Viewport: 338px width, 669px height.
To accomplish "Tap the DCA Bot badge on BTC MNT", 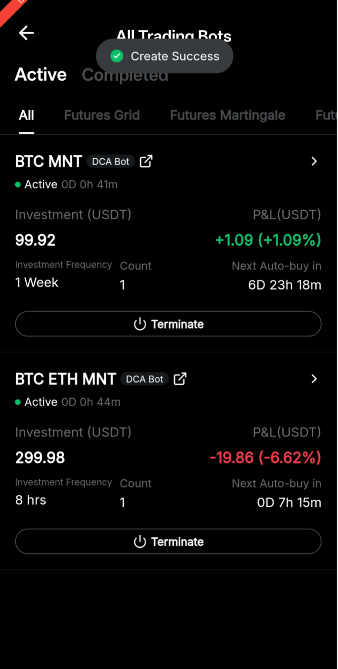I will click(111, 161).
